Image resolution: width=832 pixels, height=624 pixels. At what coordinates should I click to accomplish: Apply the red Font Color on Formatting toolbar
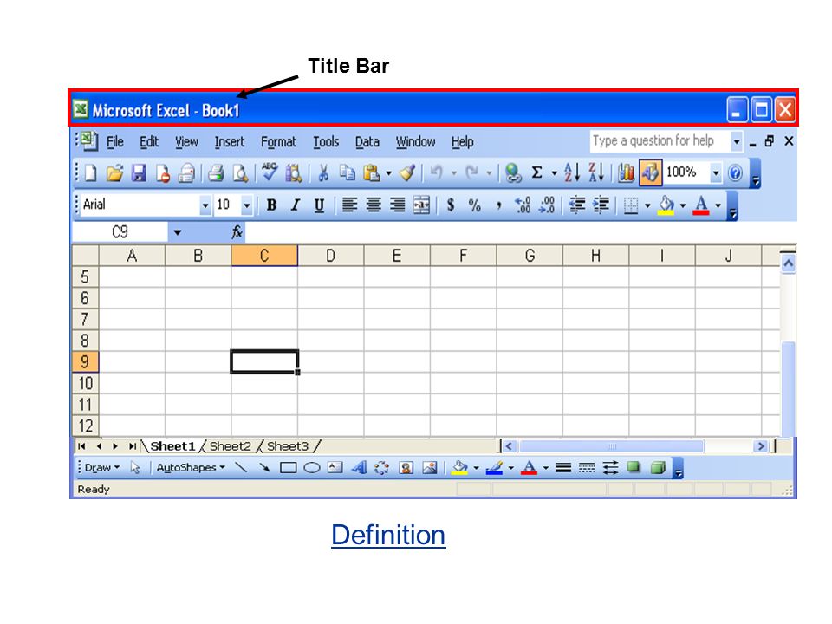pos(701,205)
